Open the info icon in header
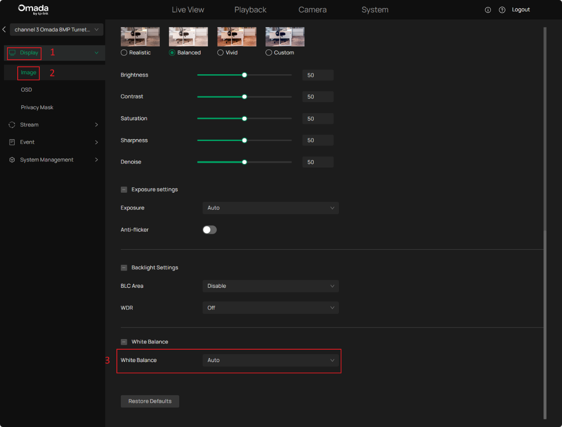 (488, 10)
